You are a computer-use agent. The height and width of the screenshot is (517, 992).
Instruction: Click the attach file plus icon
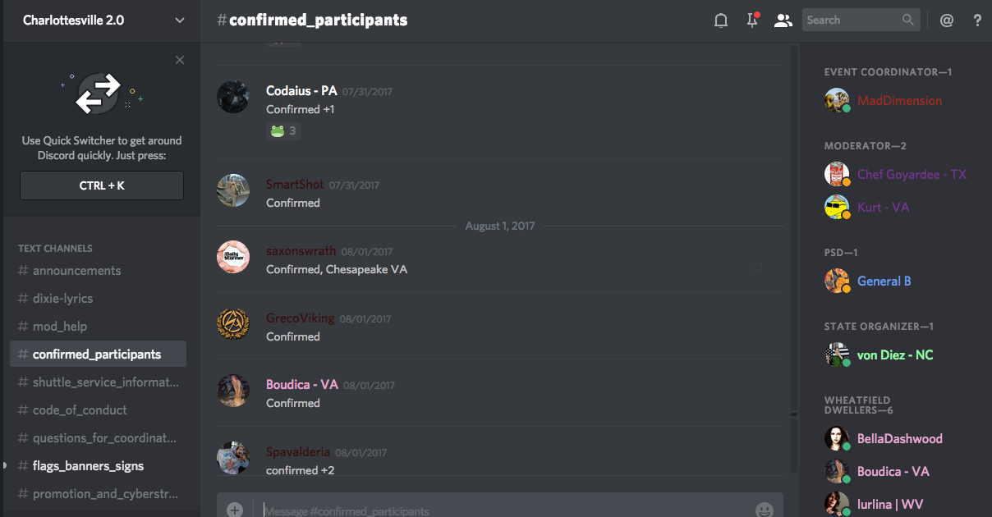tap(235, 510)
